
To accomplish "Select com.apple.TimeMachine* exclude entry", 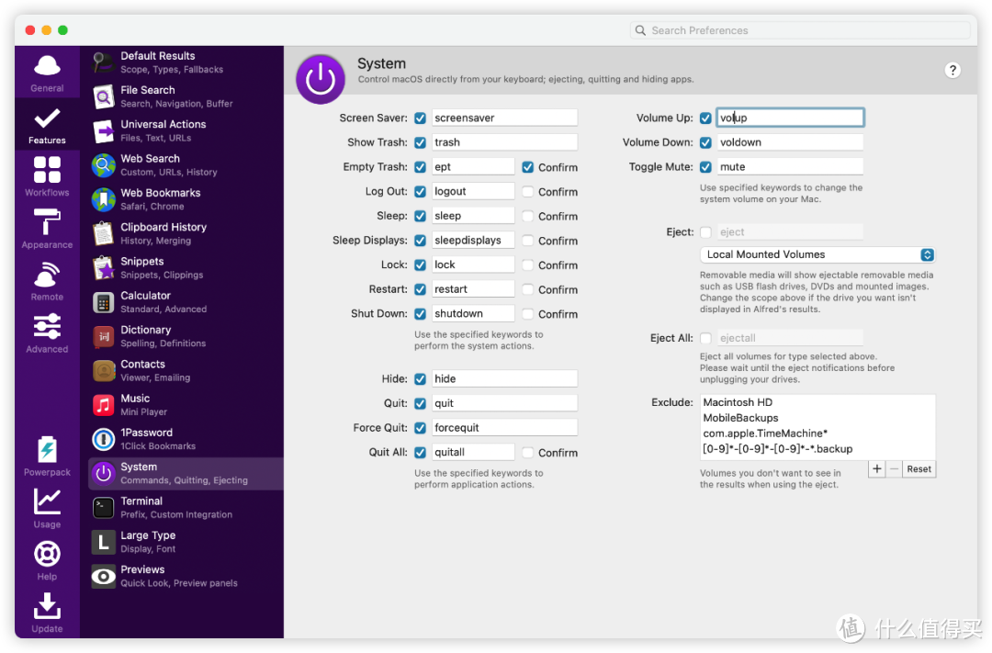I will point(765,433).
